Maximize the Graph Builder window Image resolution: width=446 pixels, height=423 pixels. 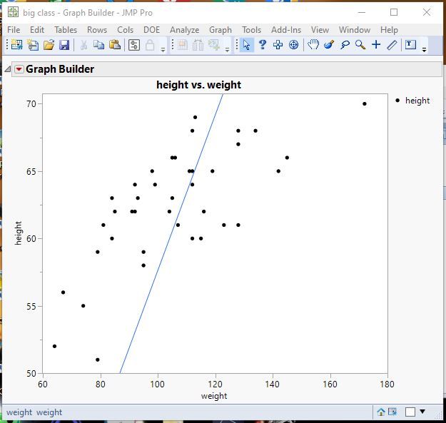(394, 12)
